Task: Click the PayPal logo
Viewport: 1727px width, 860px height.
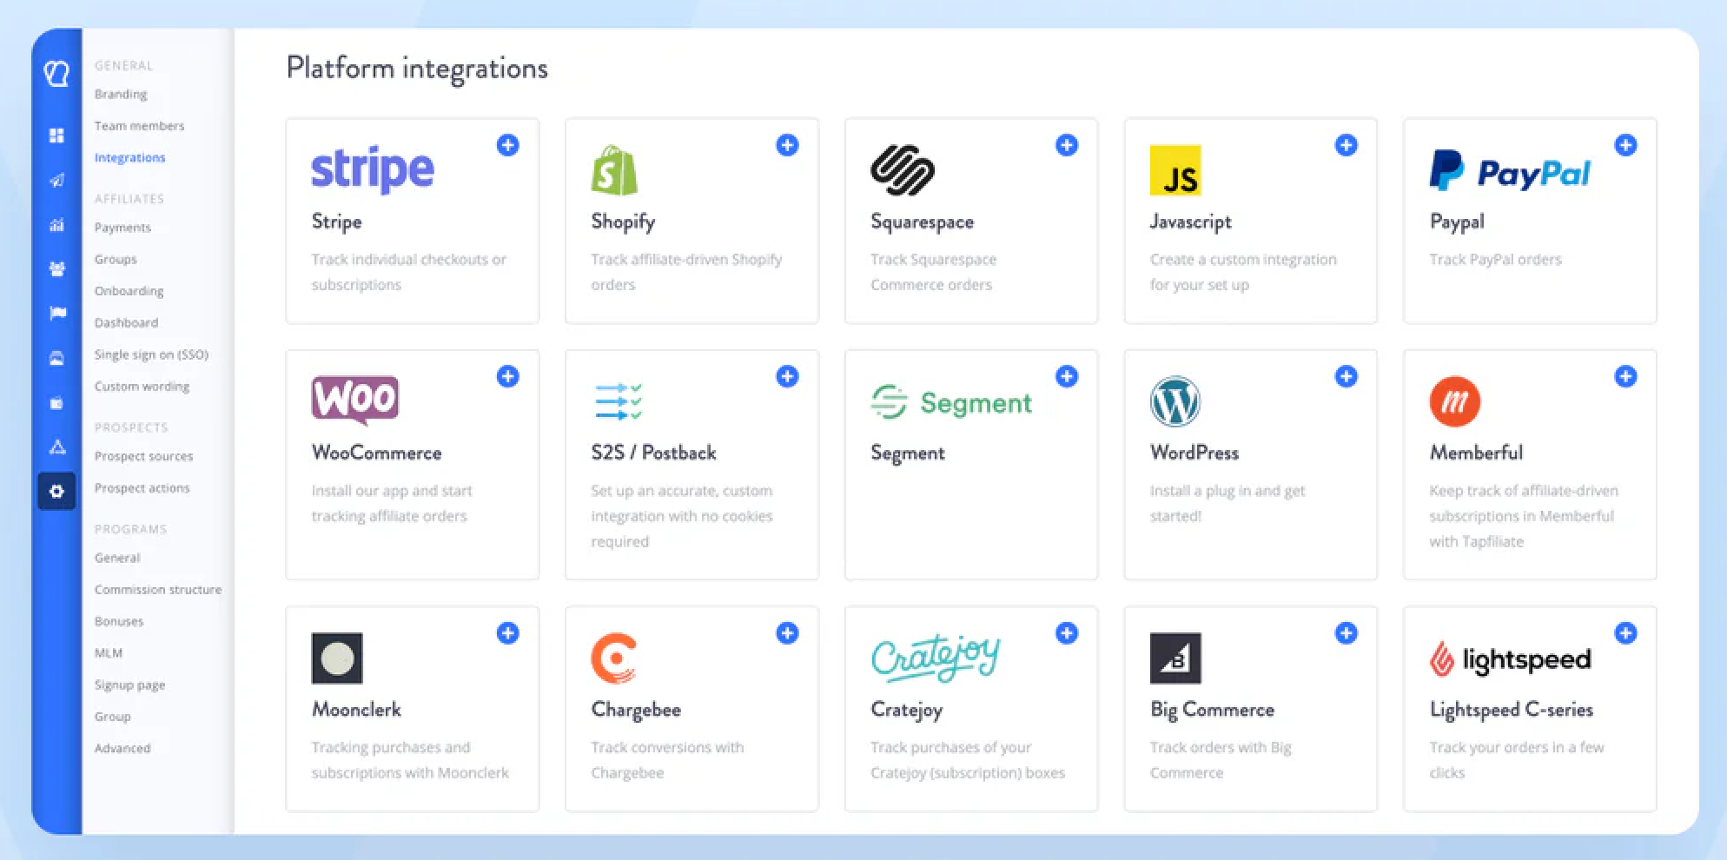Action: 1510,171
